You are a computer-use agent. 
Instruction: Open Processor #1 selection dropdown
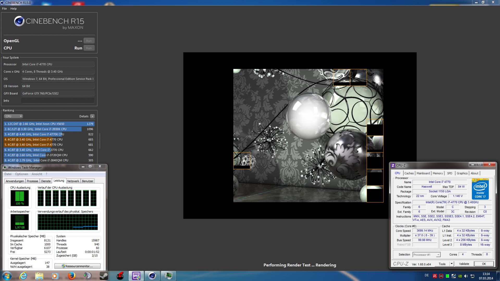click(427, 255)
